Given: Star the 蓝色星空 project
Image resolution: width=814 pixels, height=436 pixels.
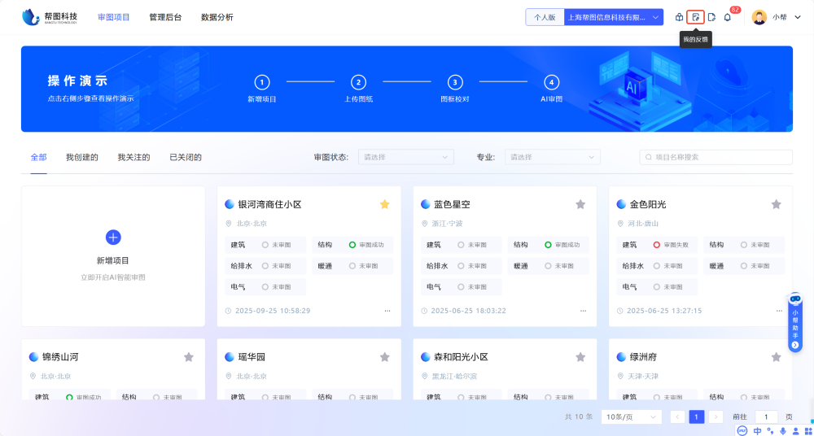Looking at the screenshot, I should pyautogui.click(x=580, y=204).
